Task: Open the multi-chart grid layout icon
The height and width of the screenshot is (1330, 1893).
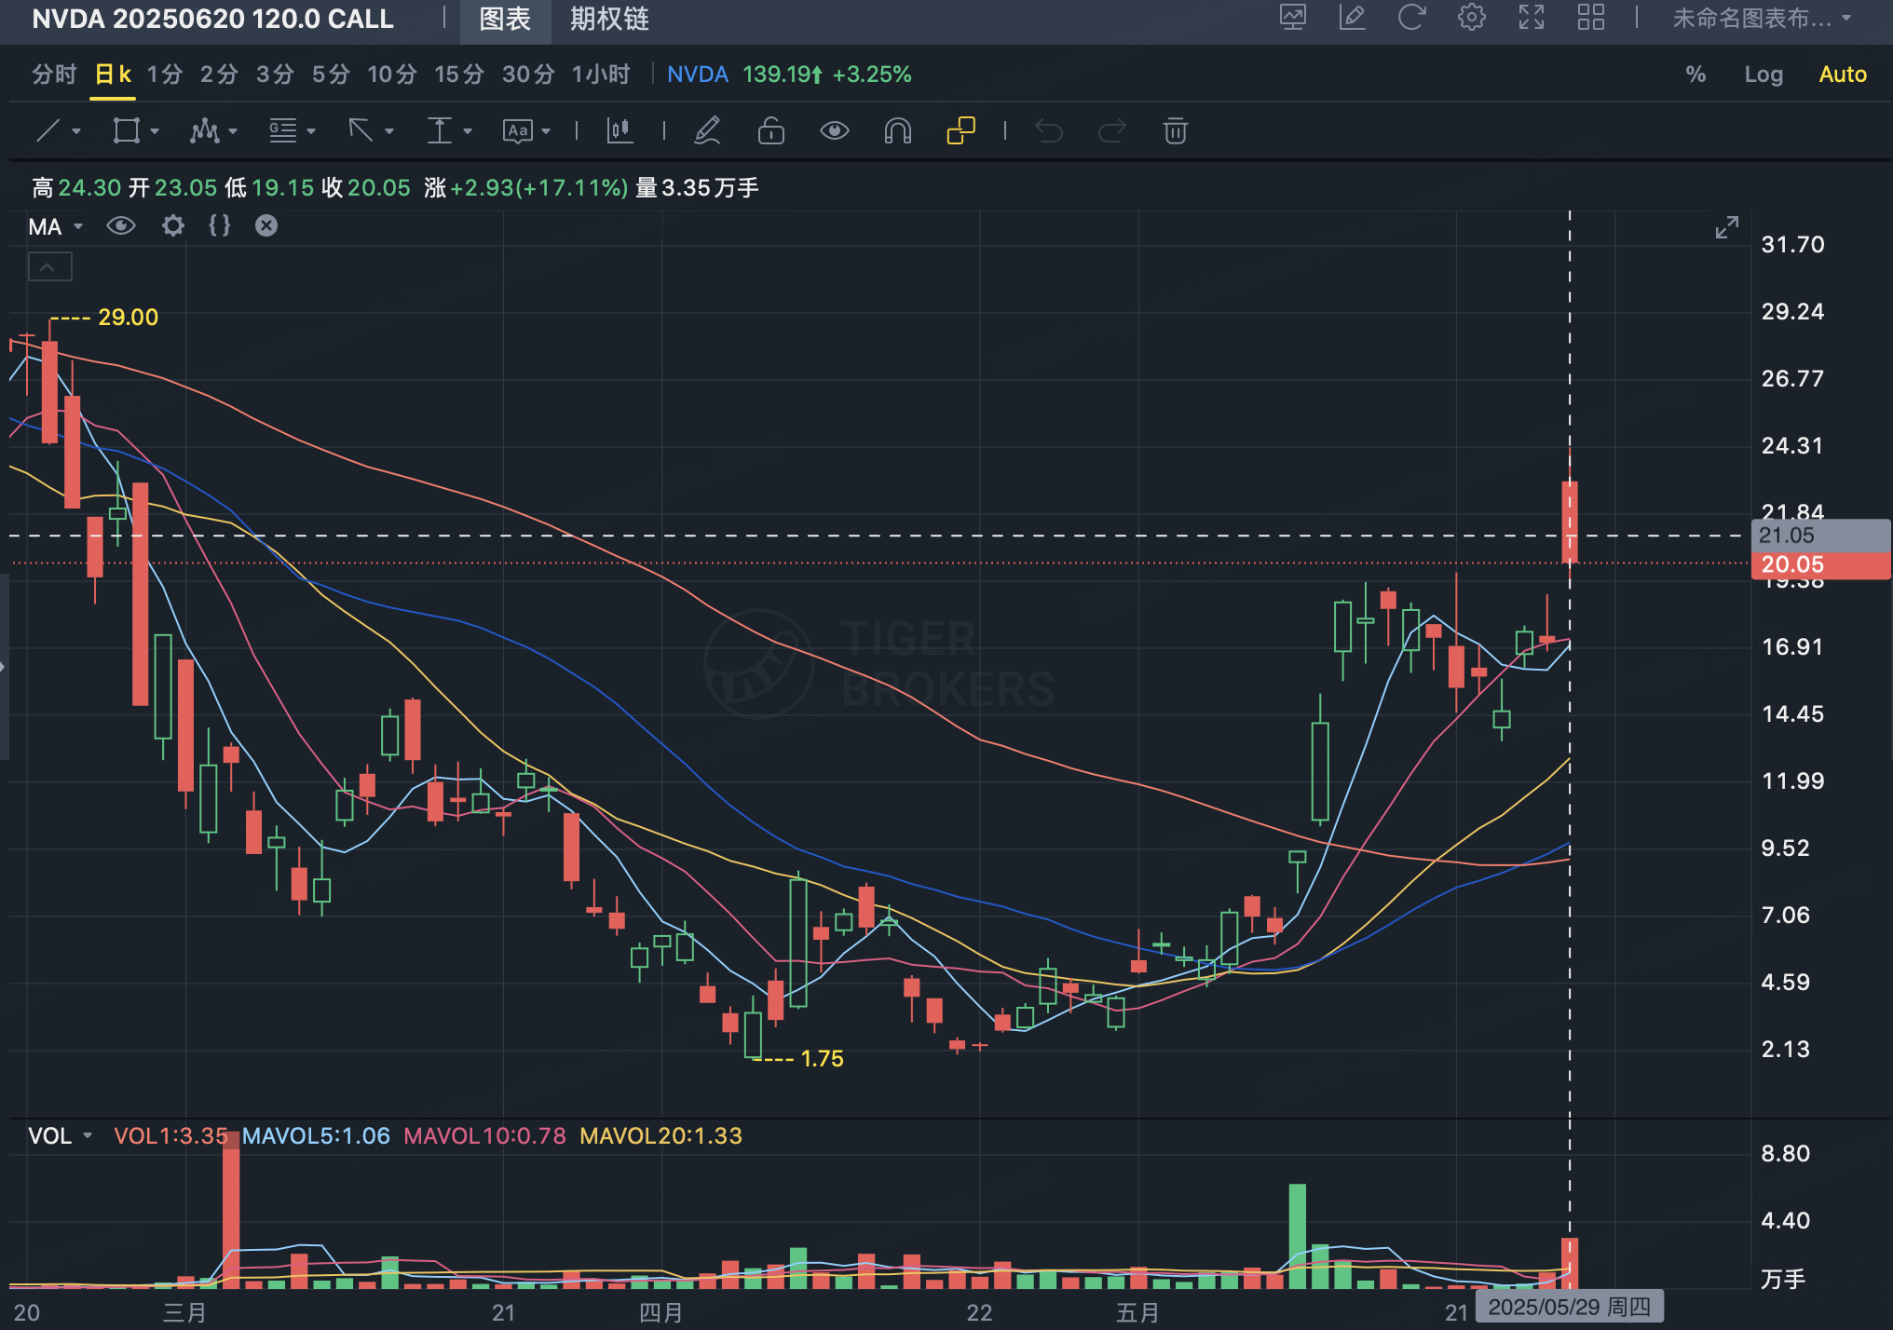Action: [x=1591, y=18]
